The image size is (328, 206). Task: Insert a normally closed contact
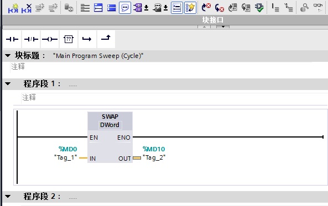pos(31,39)
